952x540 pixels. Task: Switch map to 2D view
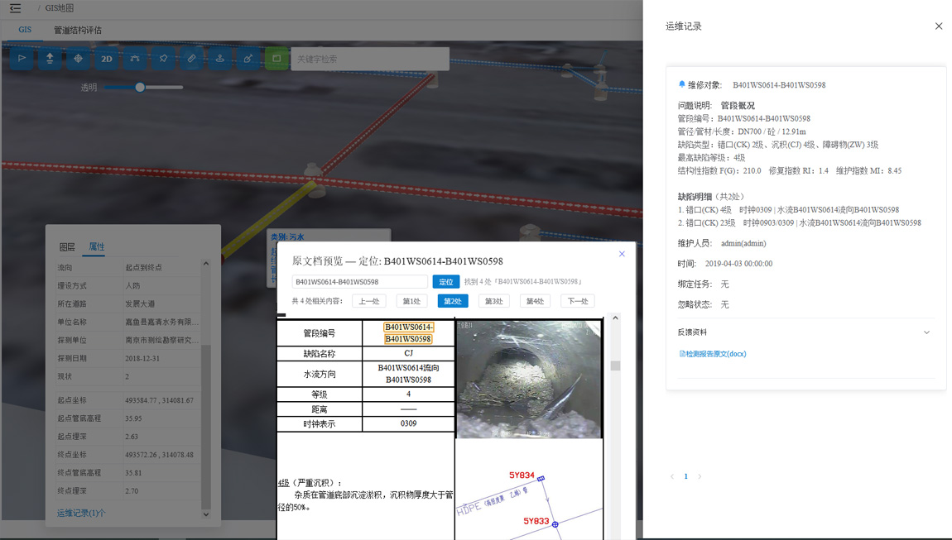pyautogui.click(x=106, y=59)
